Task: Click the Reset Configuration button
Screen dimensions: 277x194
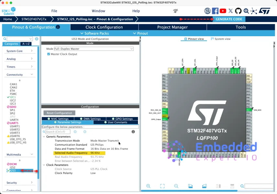Action: tap(59, 113)
